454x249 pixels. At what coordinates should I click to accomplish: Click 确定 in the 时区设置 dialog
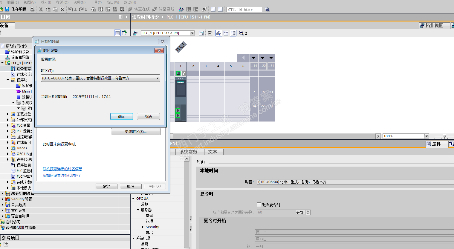(122, 116)
